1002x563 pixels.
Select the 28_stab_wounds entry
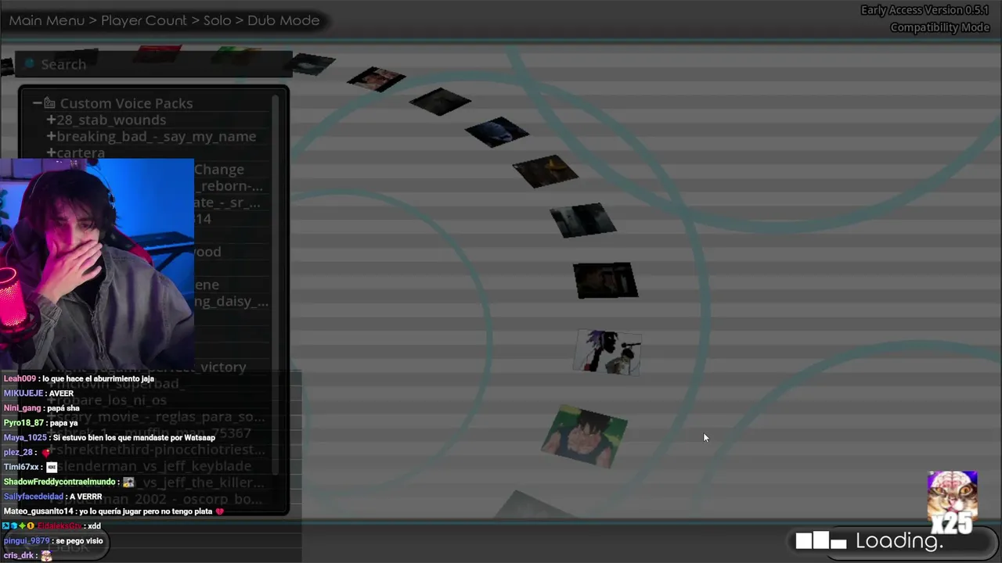click(x=111, y=120)
